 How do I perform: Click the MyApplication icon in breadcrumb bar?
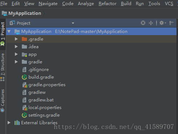click(x=4, y=13)
